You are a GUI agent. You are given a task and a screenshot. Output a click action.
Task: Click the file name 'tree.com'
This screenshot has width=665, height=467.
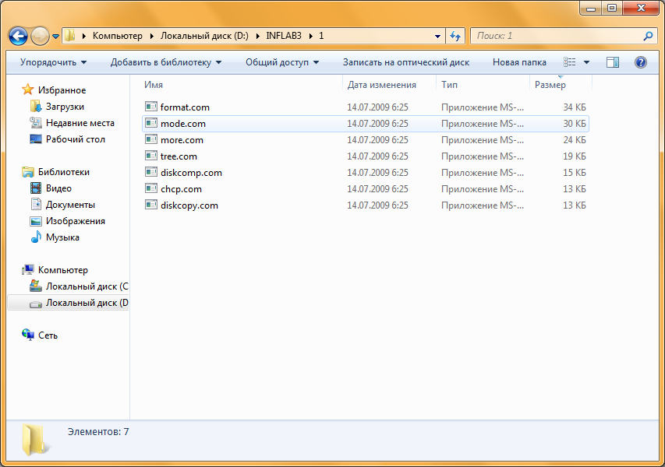point(179,156)
